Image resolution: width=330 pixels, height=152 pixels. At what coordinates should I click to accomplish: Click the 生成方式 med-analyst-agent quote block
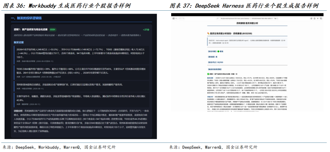(247, 41)
